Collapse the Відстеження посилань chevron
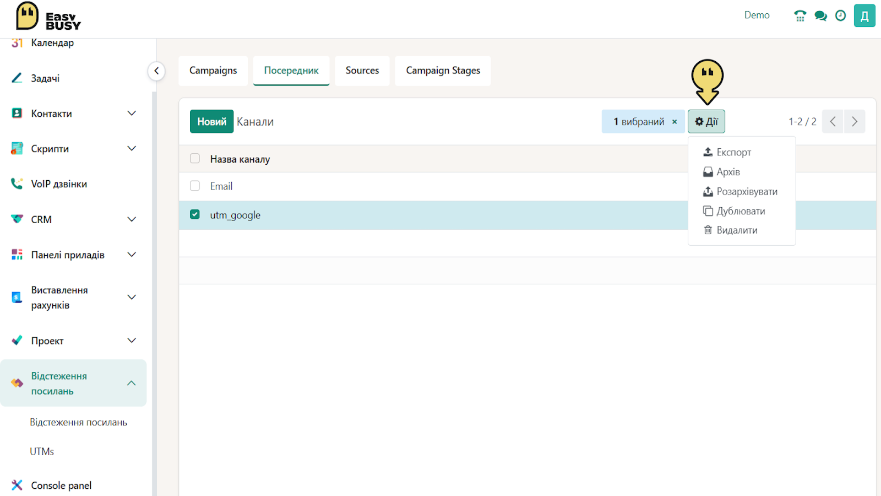The image size is (881, 496). (132, 383)
